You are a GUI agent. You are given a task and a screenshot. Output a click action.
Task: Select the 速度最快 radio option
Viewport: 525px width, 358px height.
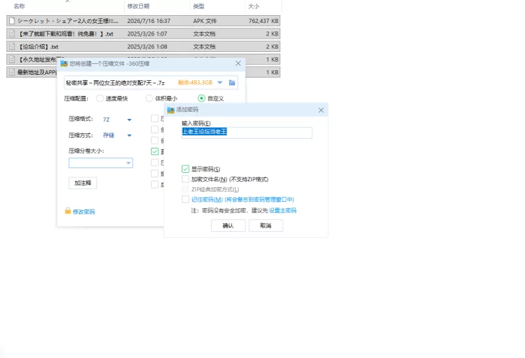(x=100, y=99)
